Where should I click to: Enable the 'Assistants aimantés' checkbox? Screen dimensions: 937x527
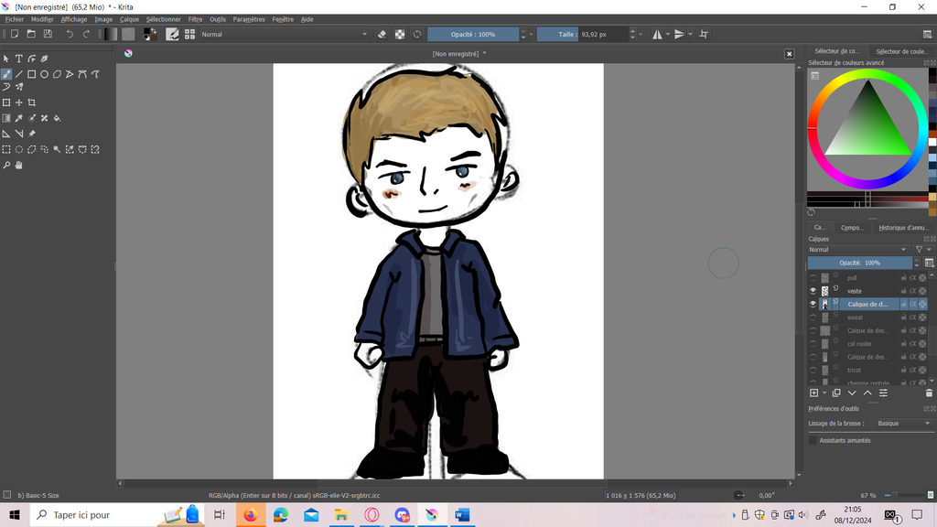click(813, 440)
